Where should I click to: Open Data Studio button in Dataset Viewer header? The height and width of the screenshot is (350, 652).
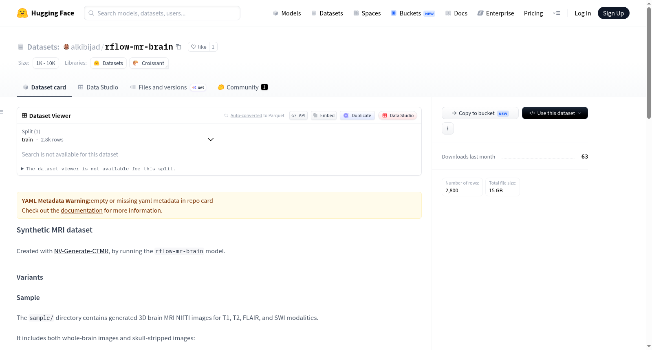click(x=398, y=115)
